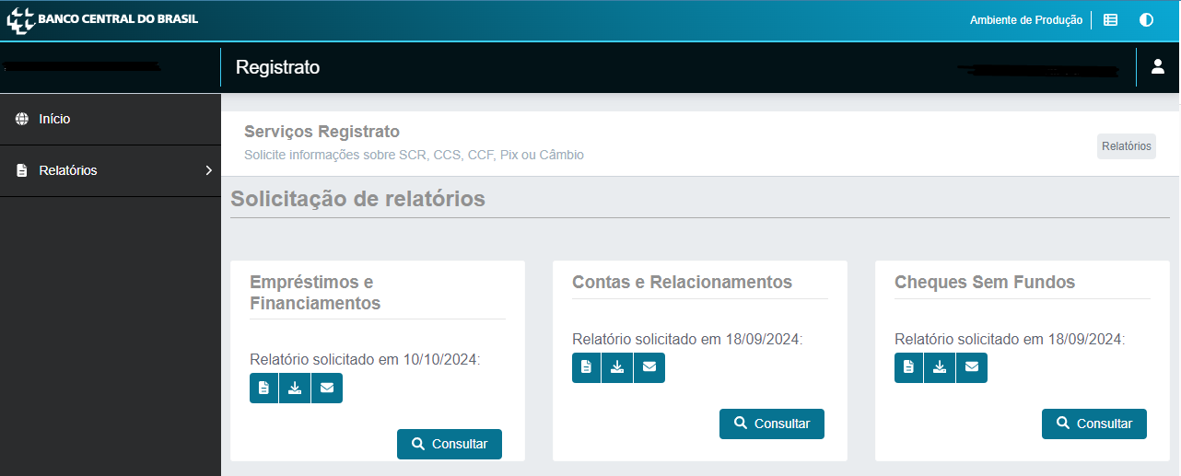The height and width of the screenshot is (476, 1181).
Task: Click the Cheques Sem Fundos card title
Action: (x=985, y=282)
